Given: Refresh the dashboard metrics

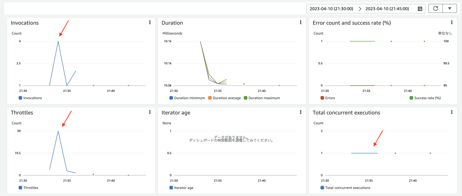Looking at the screenshot, I should (x=435, y=8).
